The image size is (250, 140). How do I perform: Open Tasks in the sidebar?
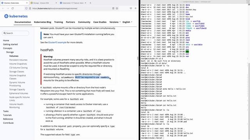tap(6, 111)
